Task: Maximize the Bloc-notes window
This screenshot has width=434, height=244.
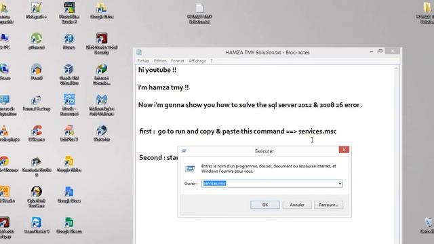Action: 380,52
